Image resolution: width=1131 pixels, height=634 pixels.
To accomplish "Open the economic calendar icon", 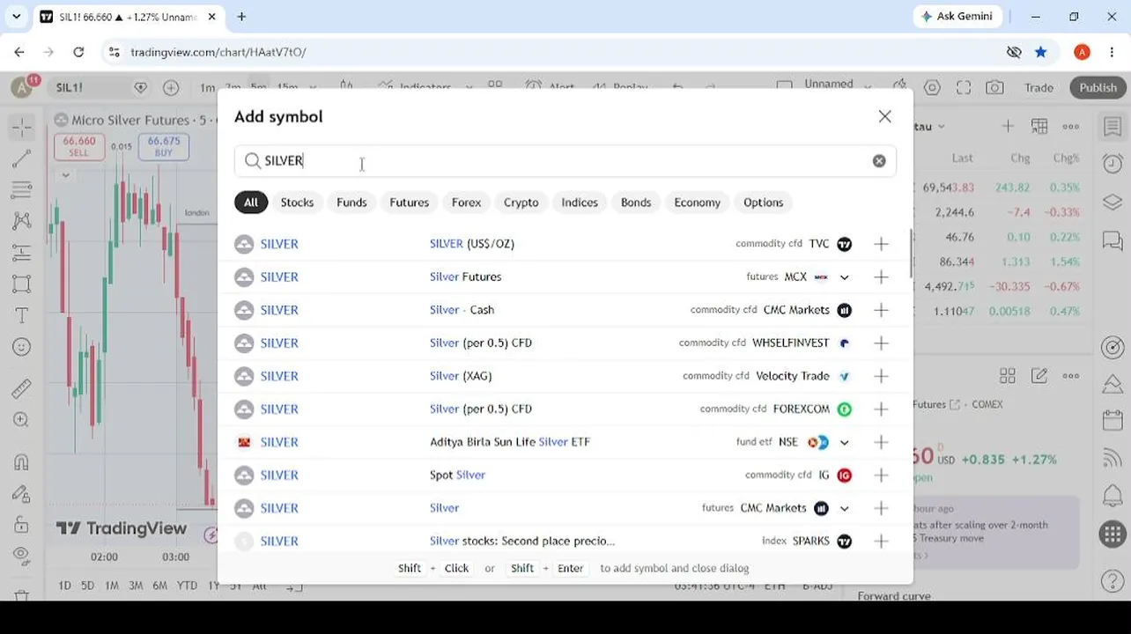I will pyautogui.click(x=1113, y=421).
